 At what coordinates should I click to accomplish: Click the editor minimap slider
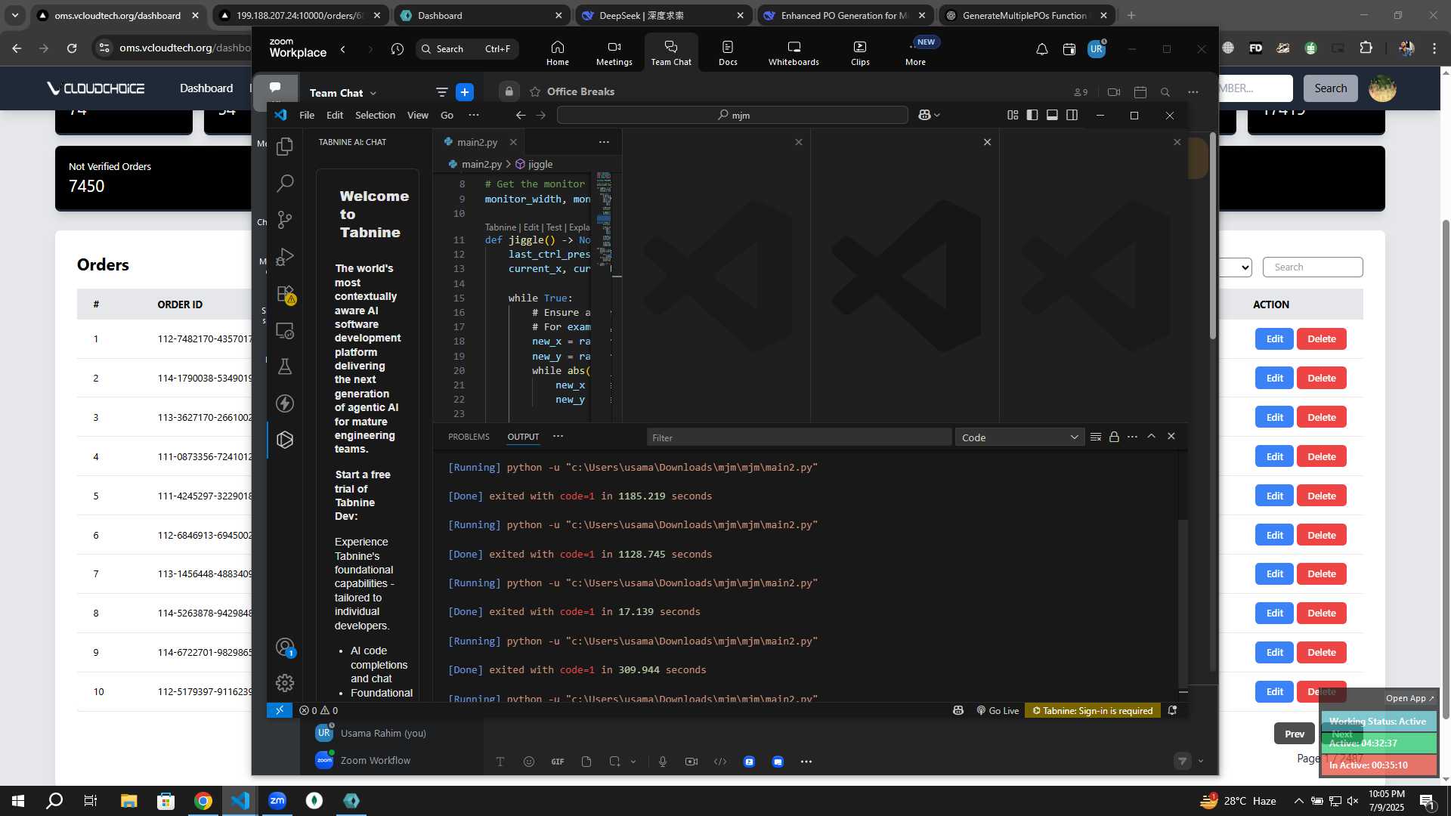tap(604, 219)
